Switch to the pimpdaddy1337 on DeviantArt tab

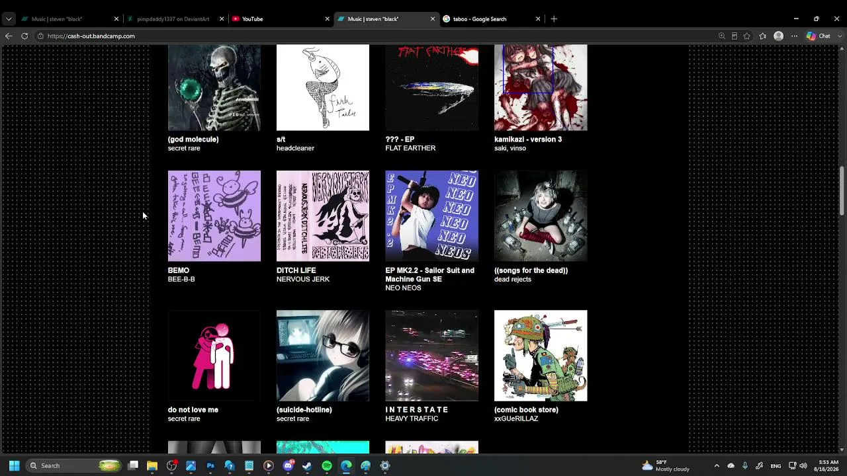point(175,19)
